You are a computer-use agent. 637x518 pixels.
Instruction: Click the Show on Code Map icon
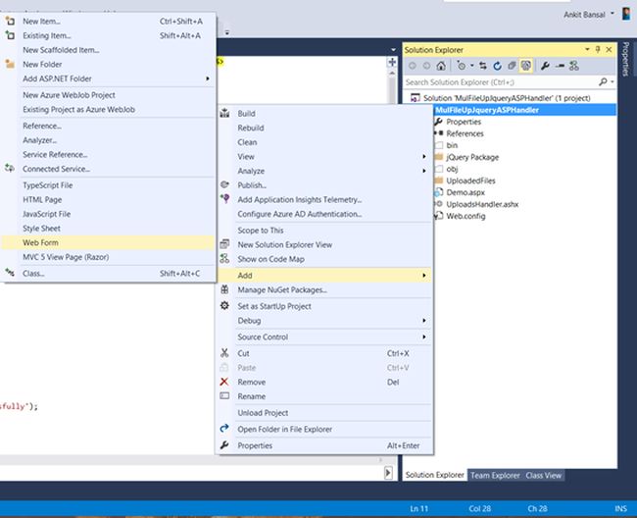(x=224, y=258)
